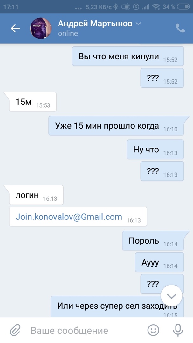193x343 pixels.
Task: Jump to latest messages with down-arrow button
Action: (x=171, y=296)
